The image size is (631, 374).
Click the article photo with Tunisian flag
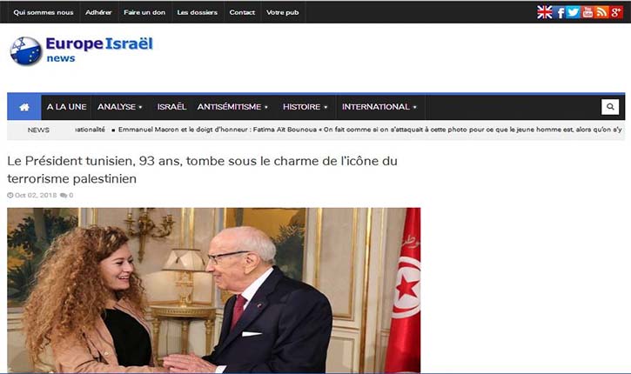(x=214, y=290)
